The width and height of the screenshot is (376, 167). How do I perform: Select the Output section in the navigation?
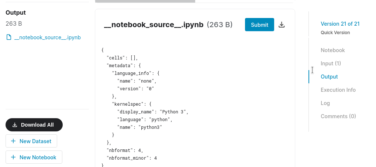click(329, 77)
